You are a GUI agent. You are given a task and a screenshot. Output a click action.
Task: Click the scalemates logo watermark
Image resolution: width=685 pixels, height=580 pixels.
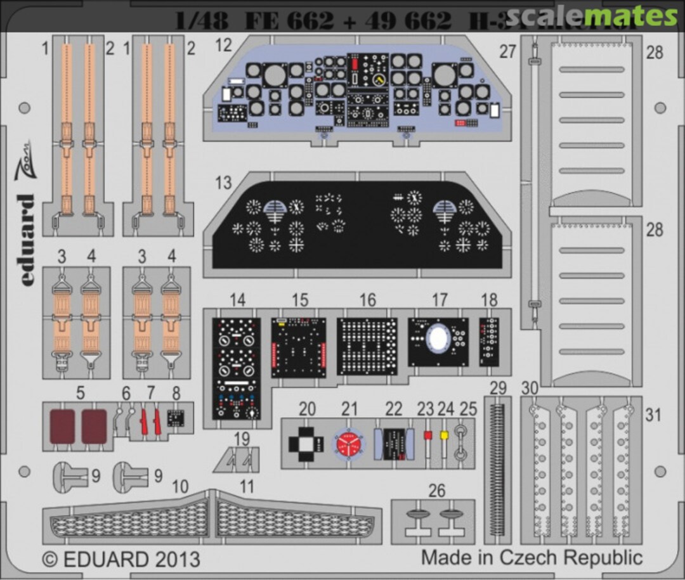coord(601,16)
